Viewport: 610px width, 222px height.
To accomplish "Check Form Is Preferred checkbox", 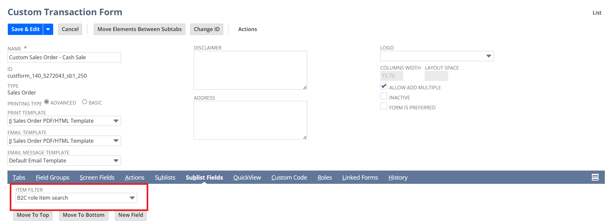I will tap(384, 106).
